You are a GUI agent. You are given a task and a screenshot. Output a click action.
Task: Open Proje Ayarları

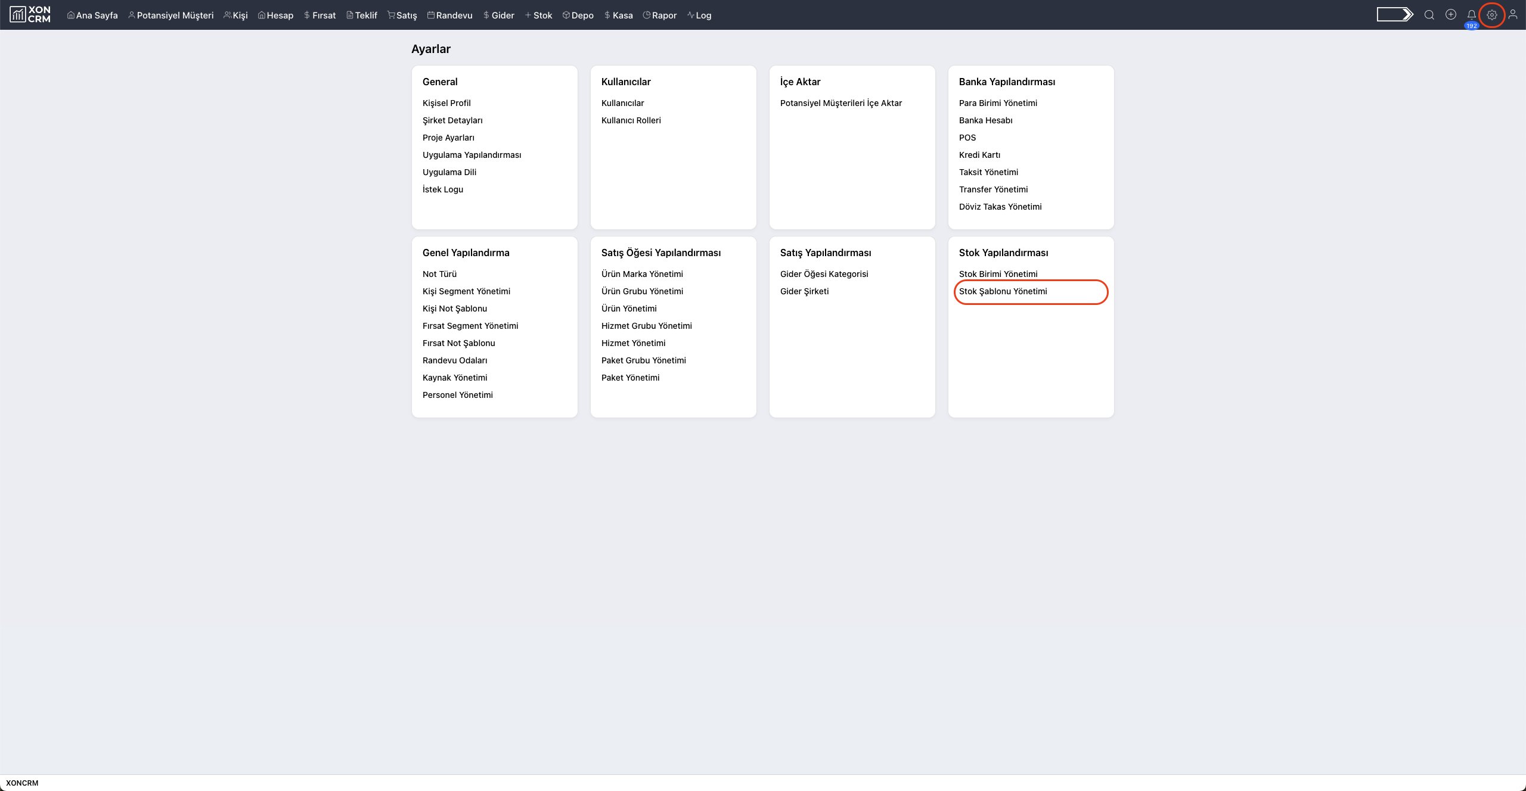tap(448, 138)
